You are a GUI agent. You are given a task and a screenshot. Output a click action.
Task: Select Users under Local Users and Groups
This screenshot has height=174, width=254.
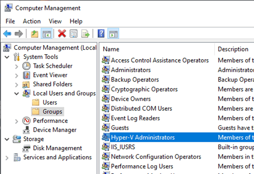pyautogui.click(x=50, y=102)
